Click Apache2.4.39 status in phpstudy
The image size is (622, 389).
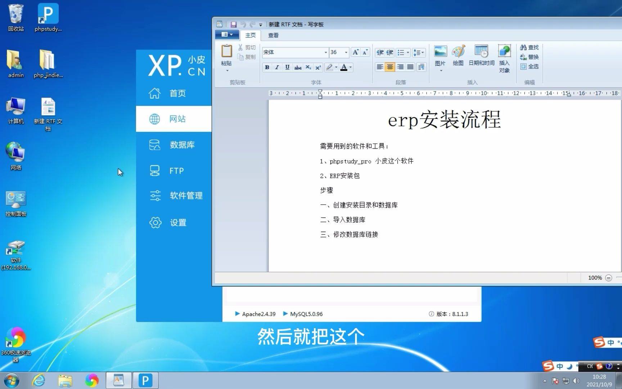click(x=255, y=314)
